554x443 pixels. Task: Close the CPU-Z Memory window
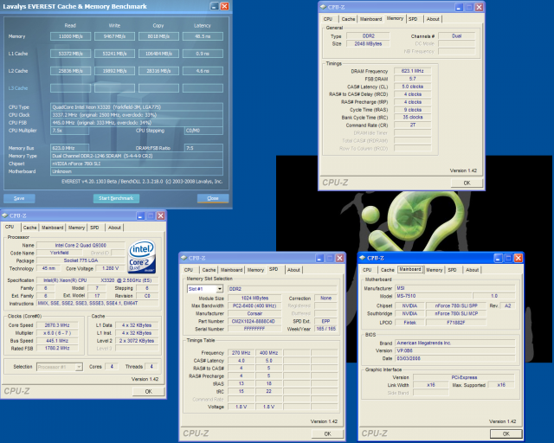(479, 7)
